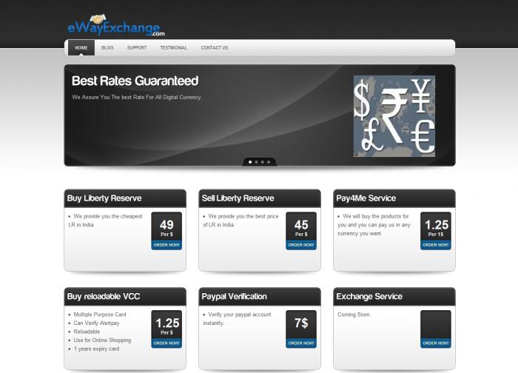Click the 7$ price box
This screenshot has width=518, height=373.
point(301,325)
